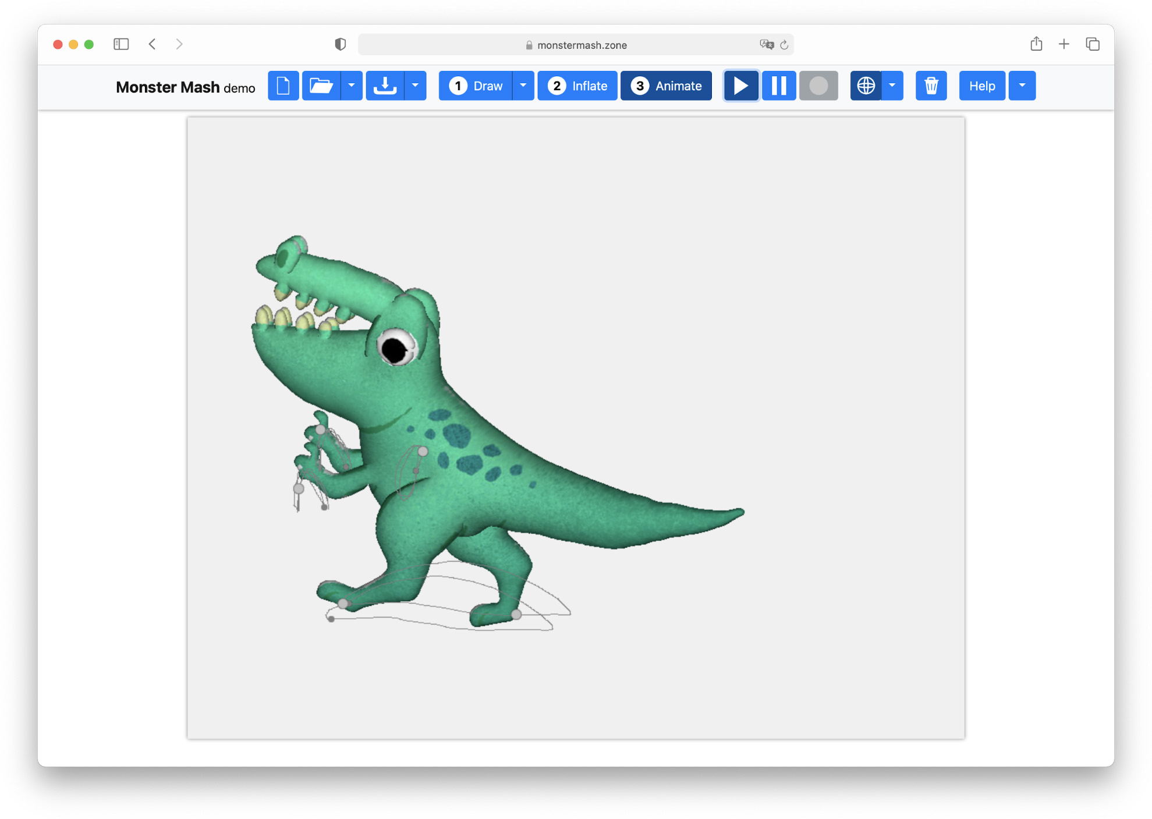Toggle the Safari sidebar
The image size is (1152, 819).
(121, 44)
